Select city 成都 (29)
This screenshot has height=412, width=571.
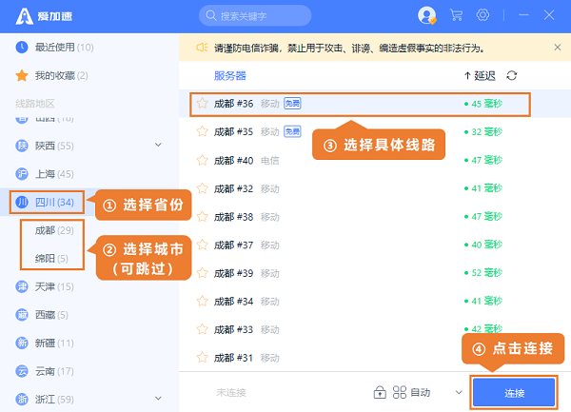click(54, 230)
